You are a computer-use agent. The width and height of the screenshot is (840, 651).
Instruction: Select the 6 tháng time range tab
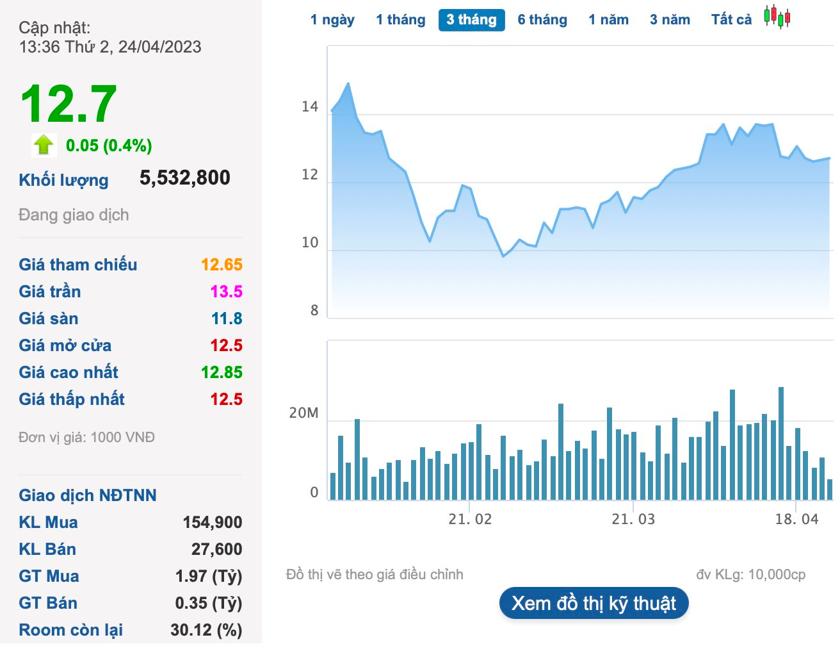[x=542, y=20]
